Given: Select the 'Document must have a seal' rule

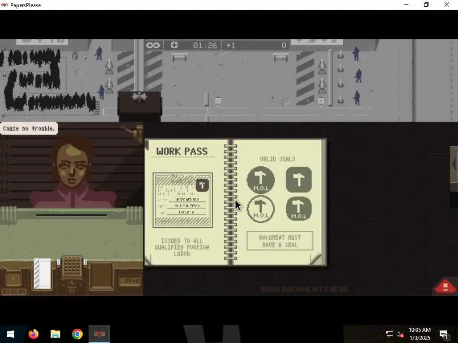Looking at the screenshot, I should 280,241.
